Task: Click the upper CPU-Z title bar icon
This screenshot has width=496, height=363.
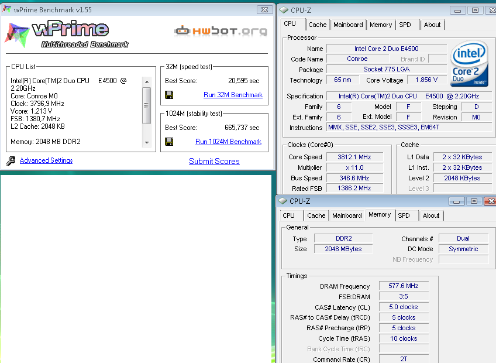Action: (x=284, y=10)
